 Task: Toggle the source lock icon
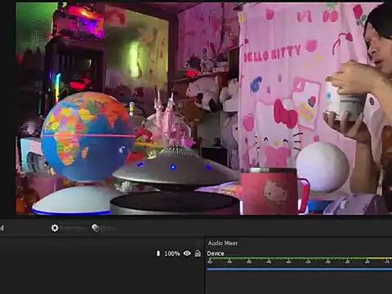(x=198, y=253)
